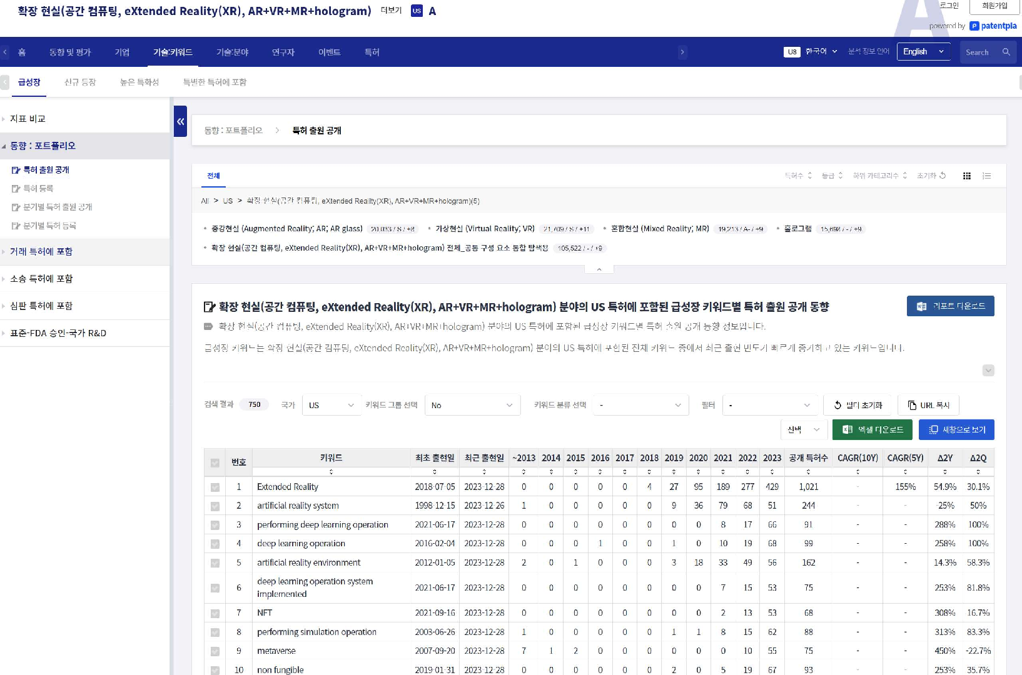The image size is (1022, 675).
Task: Click 증강현실 (Augmented Reality) category link
Action: tap(286, 229)
